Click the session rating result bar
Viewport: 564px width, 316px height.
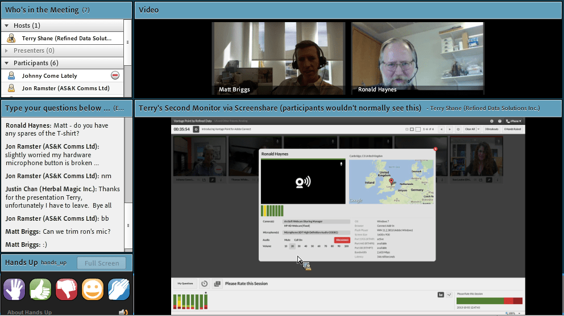[x=489, y=301]
